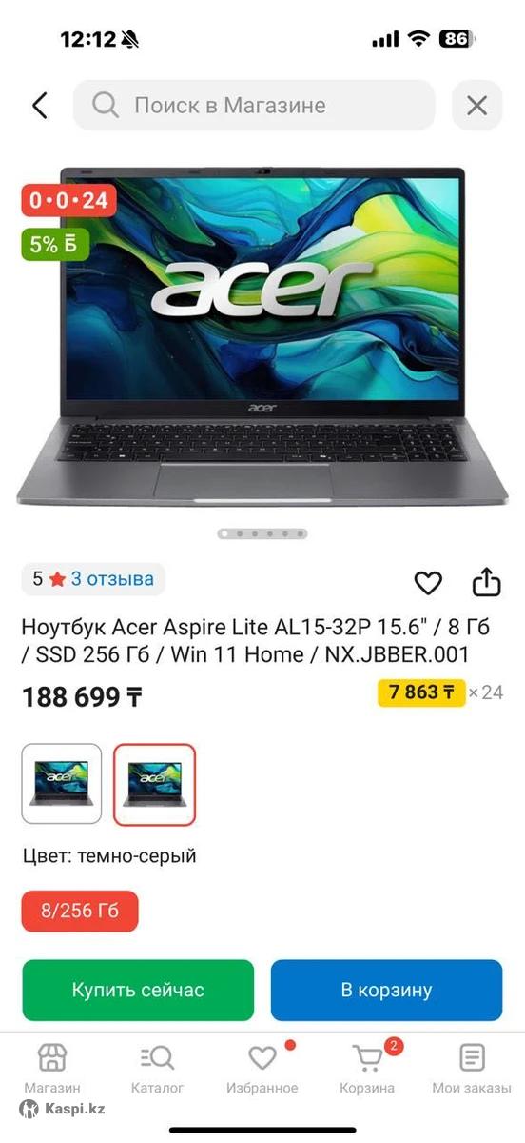
Task: Tap the search field "Поиск в Магазине"
Action: [x=254, y=105]
